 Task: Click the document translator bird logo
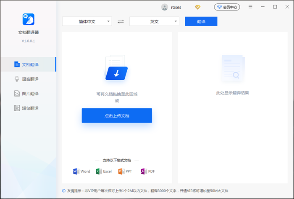pos(29,19)
